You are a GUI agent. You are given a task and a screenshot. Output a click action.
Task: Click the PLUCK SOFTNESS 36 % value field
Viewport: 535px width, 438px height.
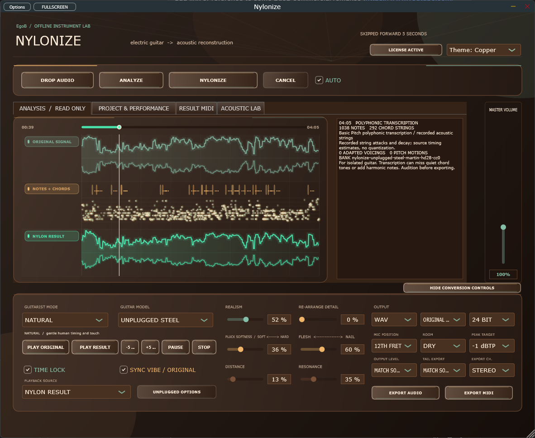coord(279,349)
